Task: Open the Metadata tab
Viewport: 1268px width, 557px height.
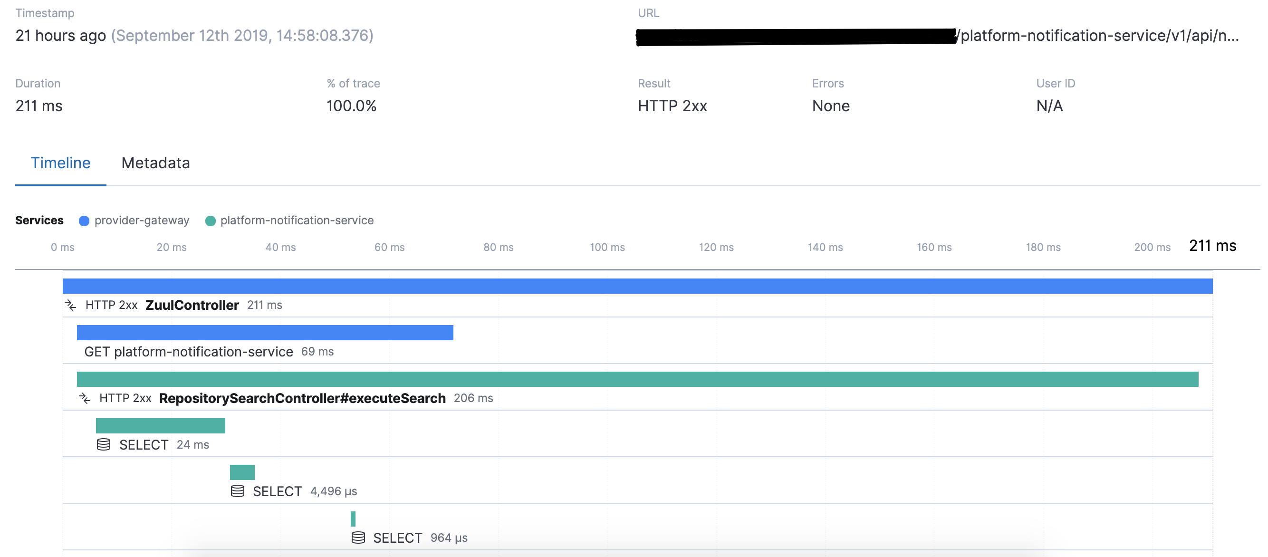Action: (x=155, y=163)
